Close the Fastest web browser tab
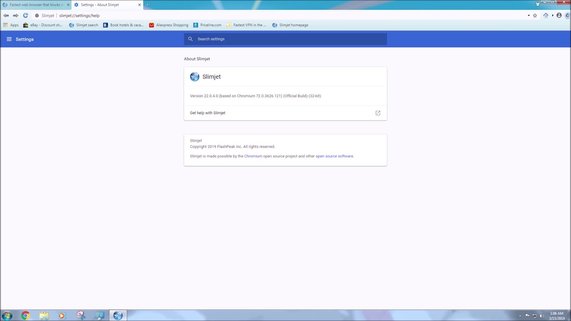The width and height of the screenshot is (571, 321). click(x=68, y=5)
